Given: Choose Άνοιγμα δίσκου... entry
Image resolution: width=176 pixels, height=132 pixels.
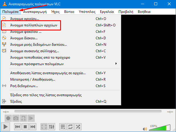Looking at the screenshot, I should click(61, 38).
